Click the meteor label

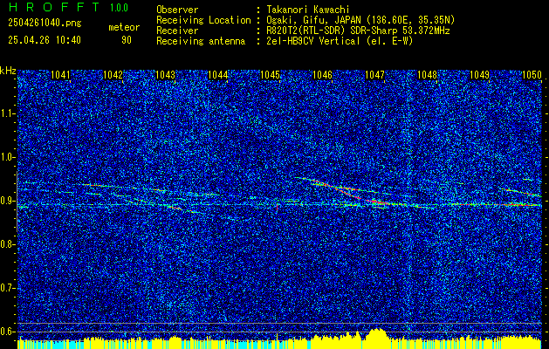(x=124, y=27)
